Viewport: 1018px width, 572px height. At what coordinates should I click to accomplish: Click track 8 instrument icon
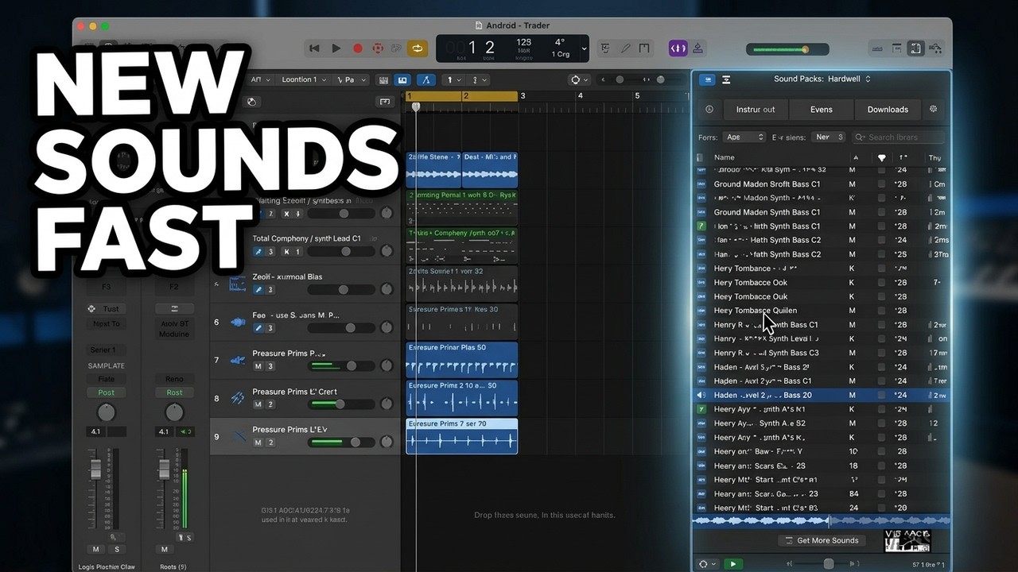pyautogui.click(x=237, y=398)
